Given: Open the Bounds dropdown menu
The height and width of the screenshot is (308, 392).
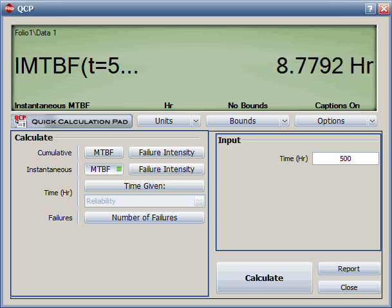Looking at the screenshot, I should click(x=247, y=121).
